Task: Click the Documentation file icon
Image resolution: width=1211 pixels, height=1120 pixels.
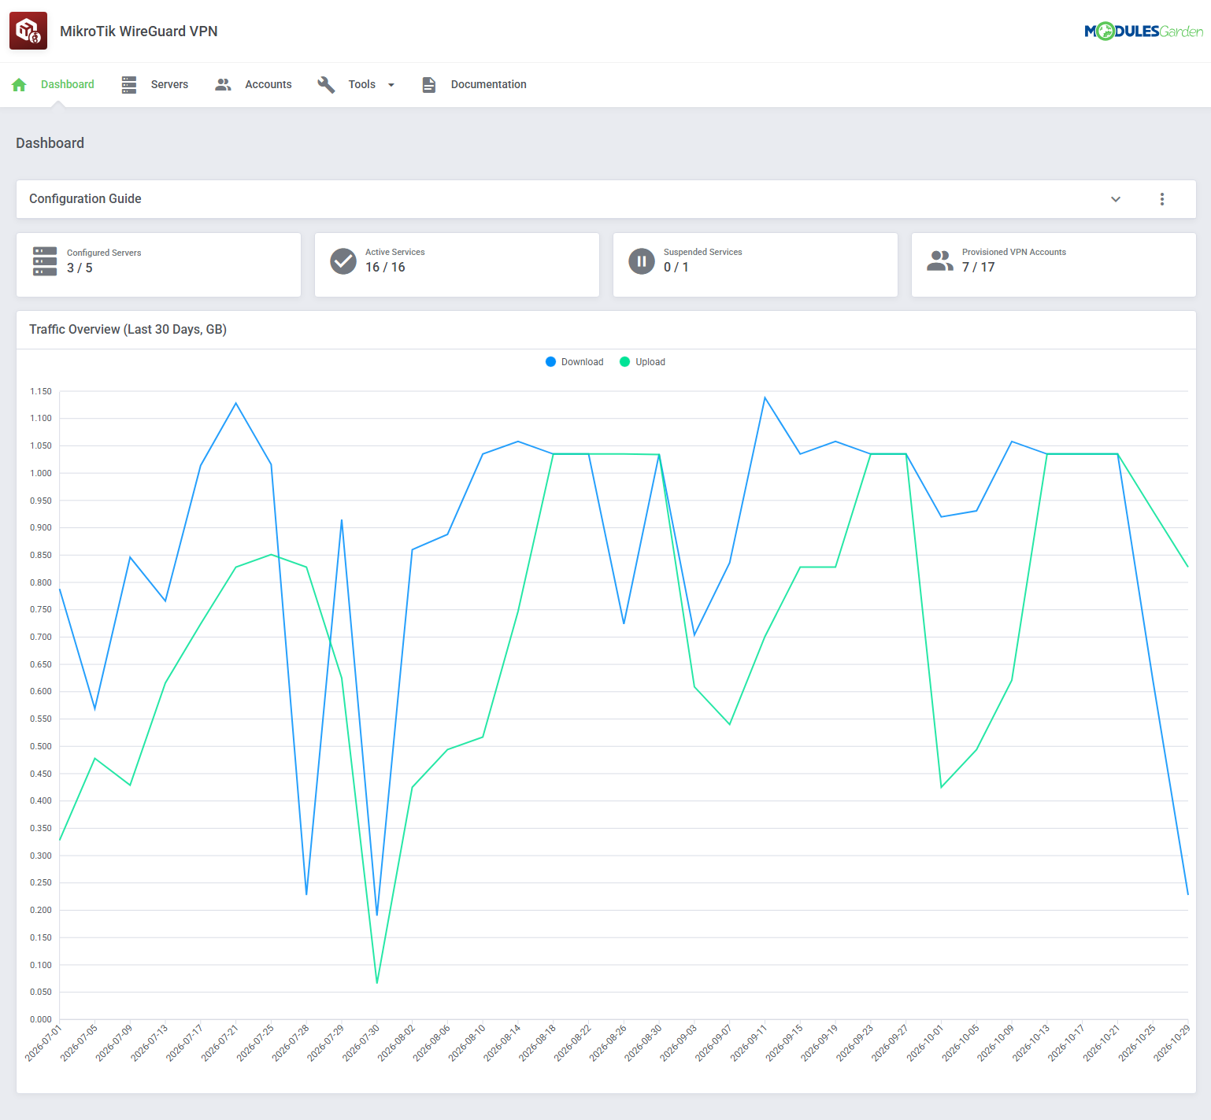Action: pos(428,85)
